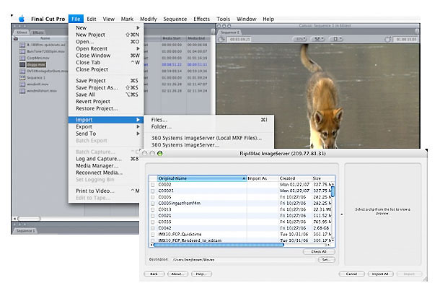
Task: Choose Media Manager... menu item
Action: click(x=104, y=166)
